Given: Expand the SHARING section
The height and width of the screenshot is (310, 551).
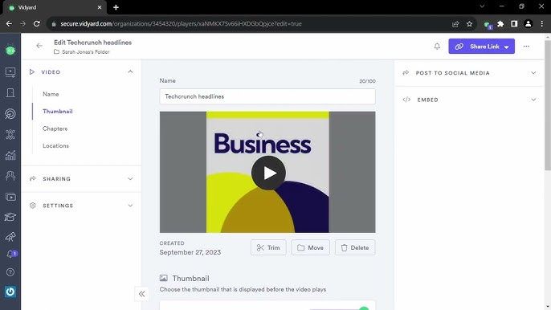Looking at the screenshot, I should click(x=130, y=179).
